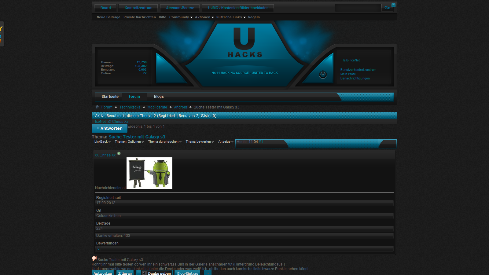489x275 pixels.
Task: Open the Aktionen dropdown menu
Action: coord(204,17)
